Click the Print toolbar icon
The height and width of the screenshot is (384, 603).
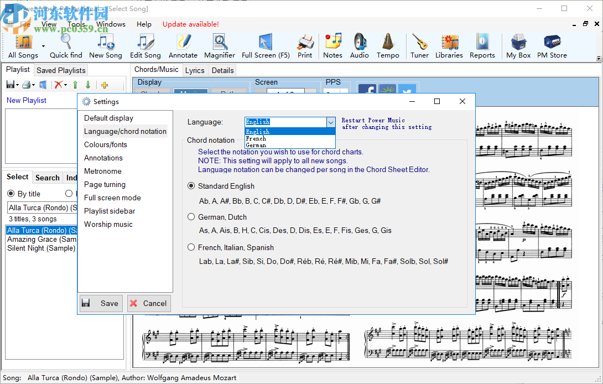coord(305,45)
